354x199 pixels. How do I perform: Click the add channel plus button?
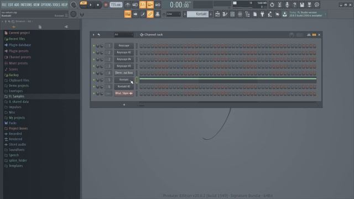coord(124,104)
